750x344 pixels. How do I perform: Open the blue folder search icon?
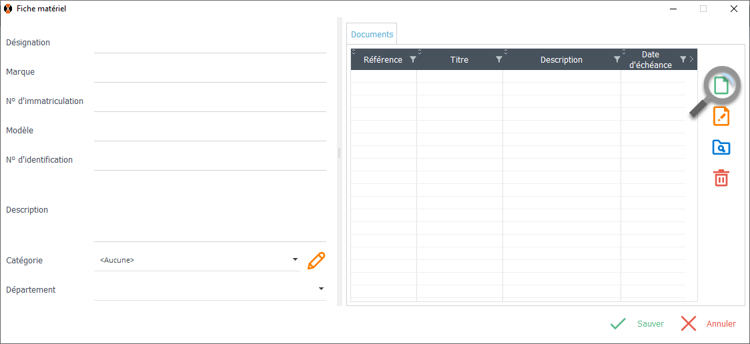(x=721, y=147)
